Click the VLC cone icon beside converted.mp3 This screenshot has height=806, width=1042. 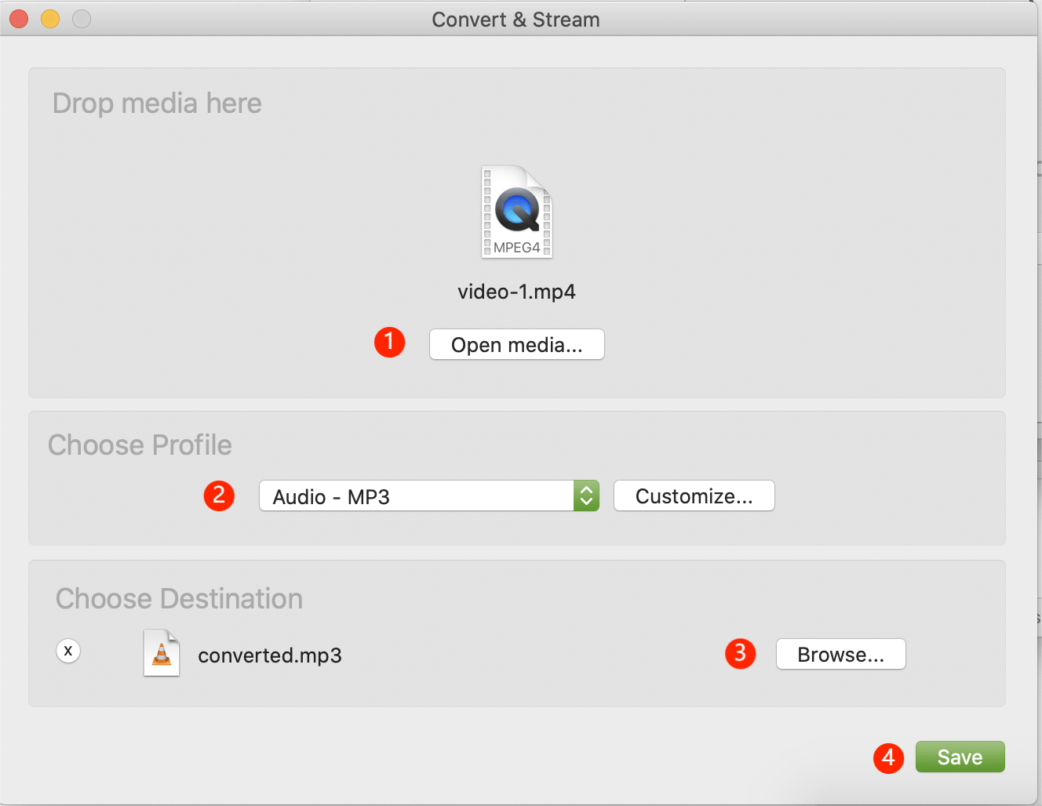tap(161, 654)
